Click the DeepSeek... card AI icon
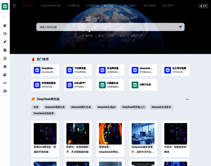 37,70
